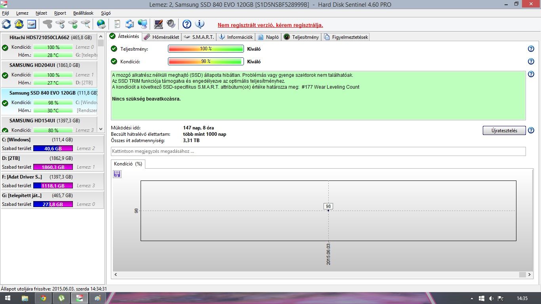Screen dimensions: 541x304
Task: Show hidden tray icons arrow
Action: tap(472, 298)
